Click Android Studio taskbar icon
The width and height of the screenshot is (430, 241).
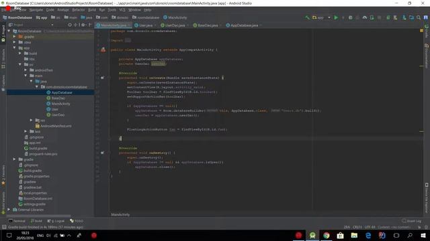[x=312, y=235]
